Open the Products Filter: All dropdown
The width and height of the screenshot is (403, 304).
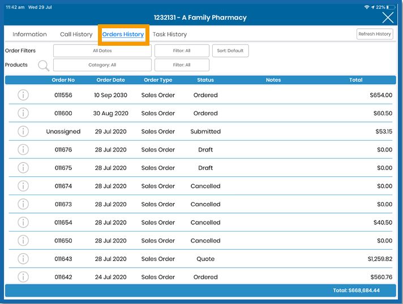tap(182, 65)
